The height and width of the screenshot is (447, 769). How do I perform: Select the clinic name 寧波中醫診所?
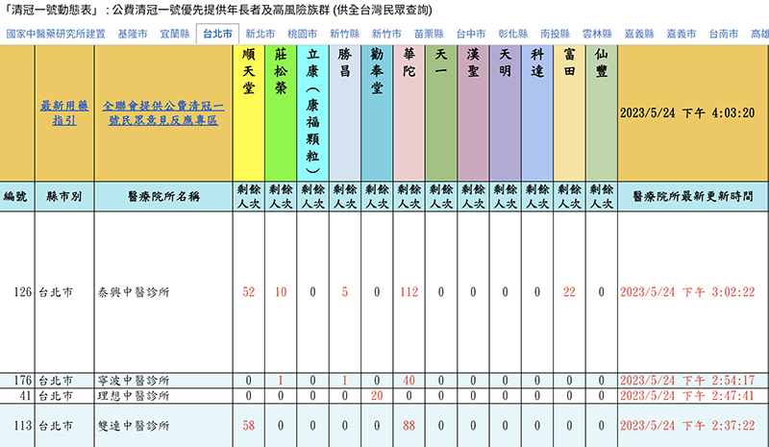pyautogui.click(x=134, y=381)
